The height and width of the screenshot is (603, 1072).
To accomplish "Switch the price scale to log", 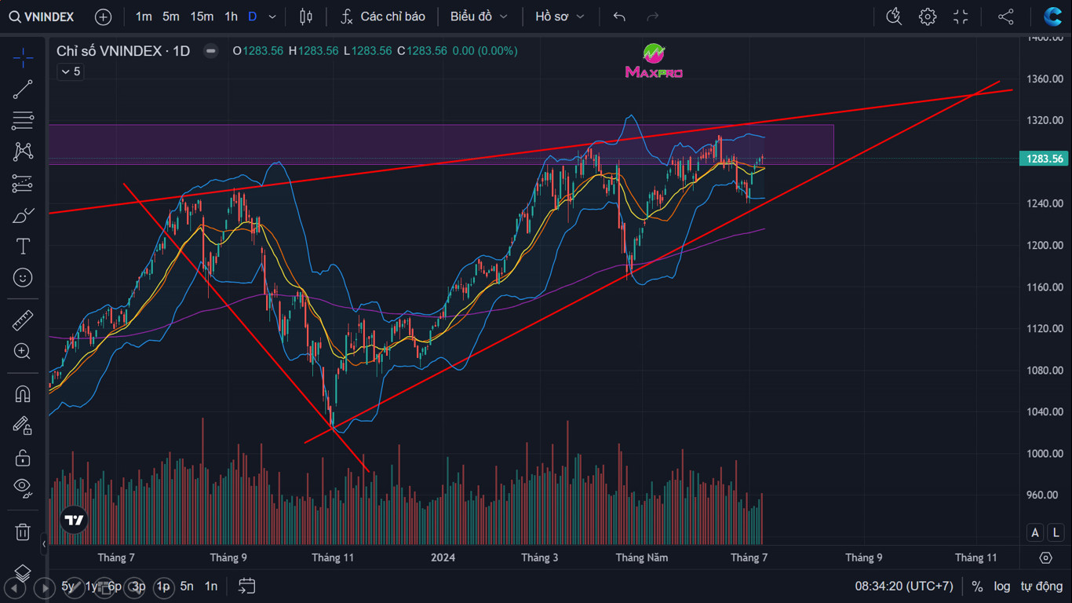I will point(1002,586).
